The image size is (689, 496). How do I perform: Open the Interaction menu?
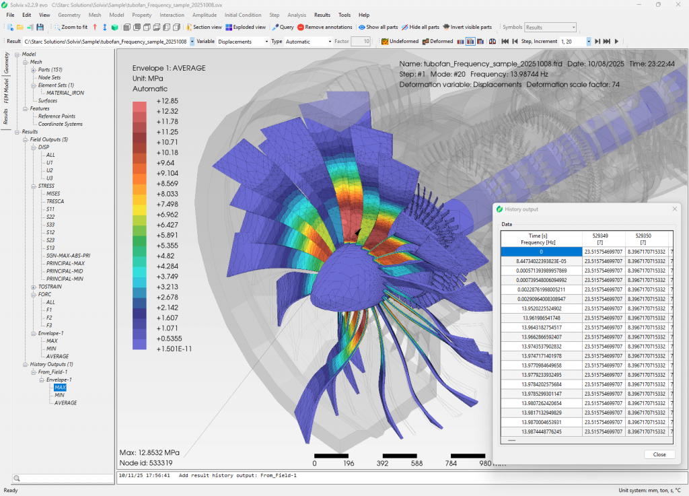172,15
